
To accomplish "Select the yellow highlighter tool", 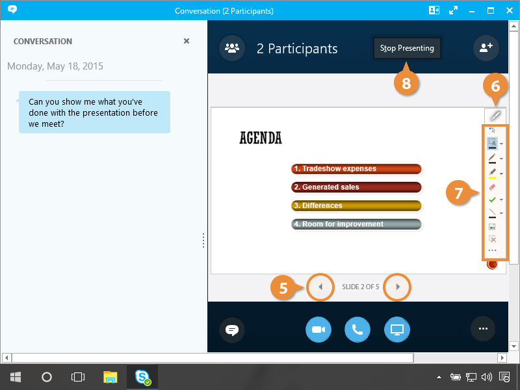I will pos(492,173).
